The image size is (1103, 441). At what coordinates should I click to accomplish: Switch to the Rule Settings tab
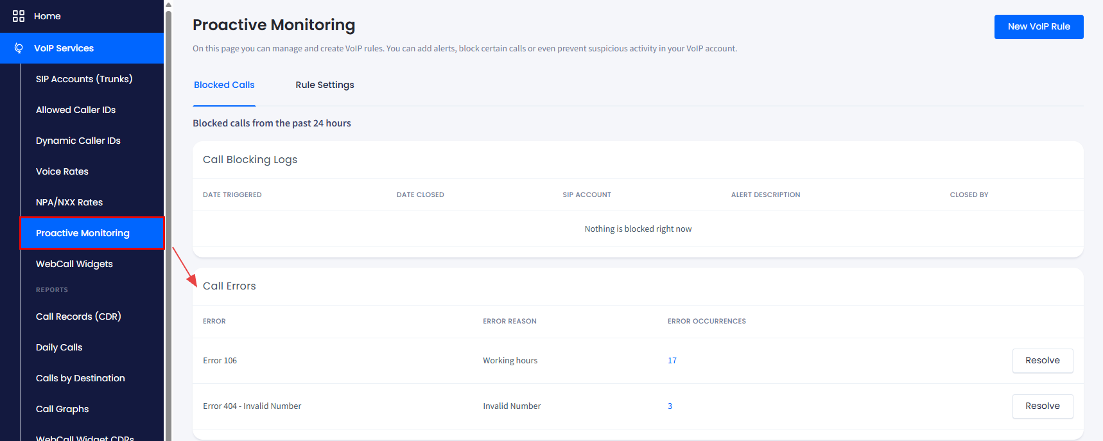pyautogui.click(x=325, y=85)
